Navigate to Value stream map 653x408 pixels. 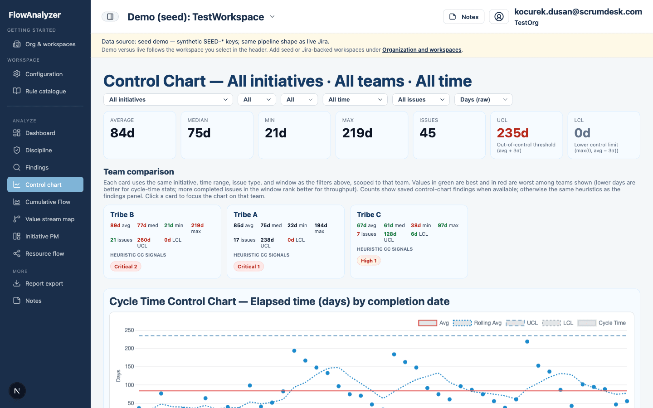click(45, 219)
